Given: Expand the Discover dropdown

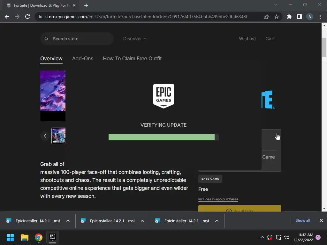Looking at the screenshot, I should (135, 39).
